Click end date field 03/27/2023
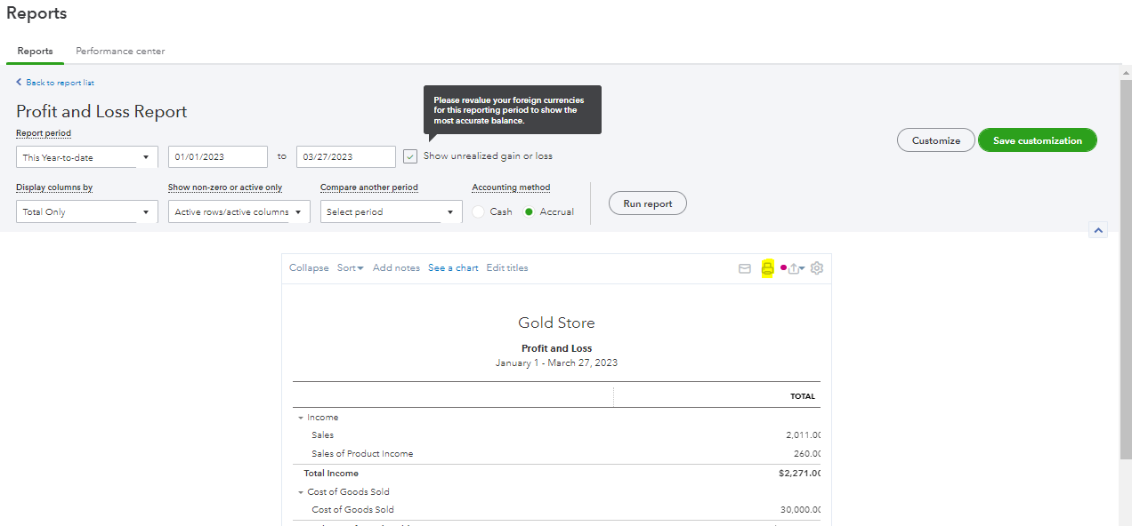The image size is (1132, 526). tap(346, 157)
